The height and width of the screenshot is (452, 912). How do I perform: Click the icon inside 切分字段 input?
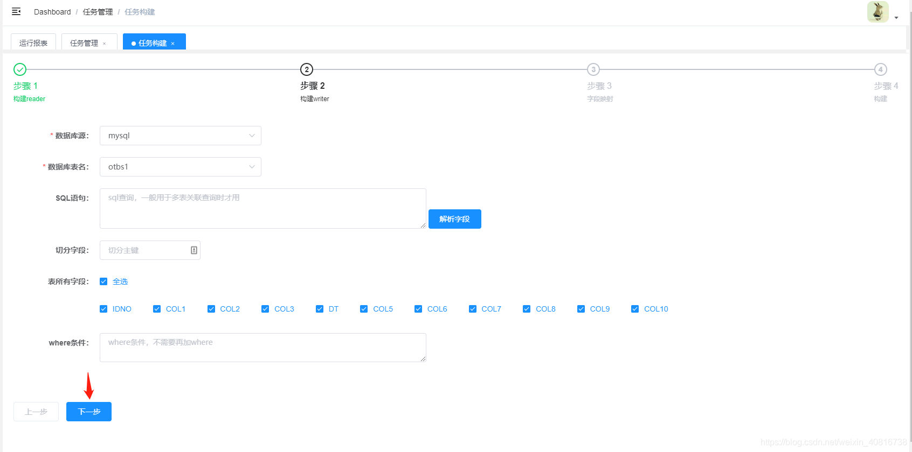(x=194, y=250)
